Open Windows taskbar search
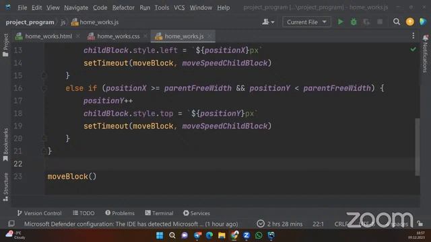This screenshot has height=242, width=431. coord(172,235)
